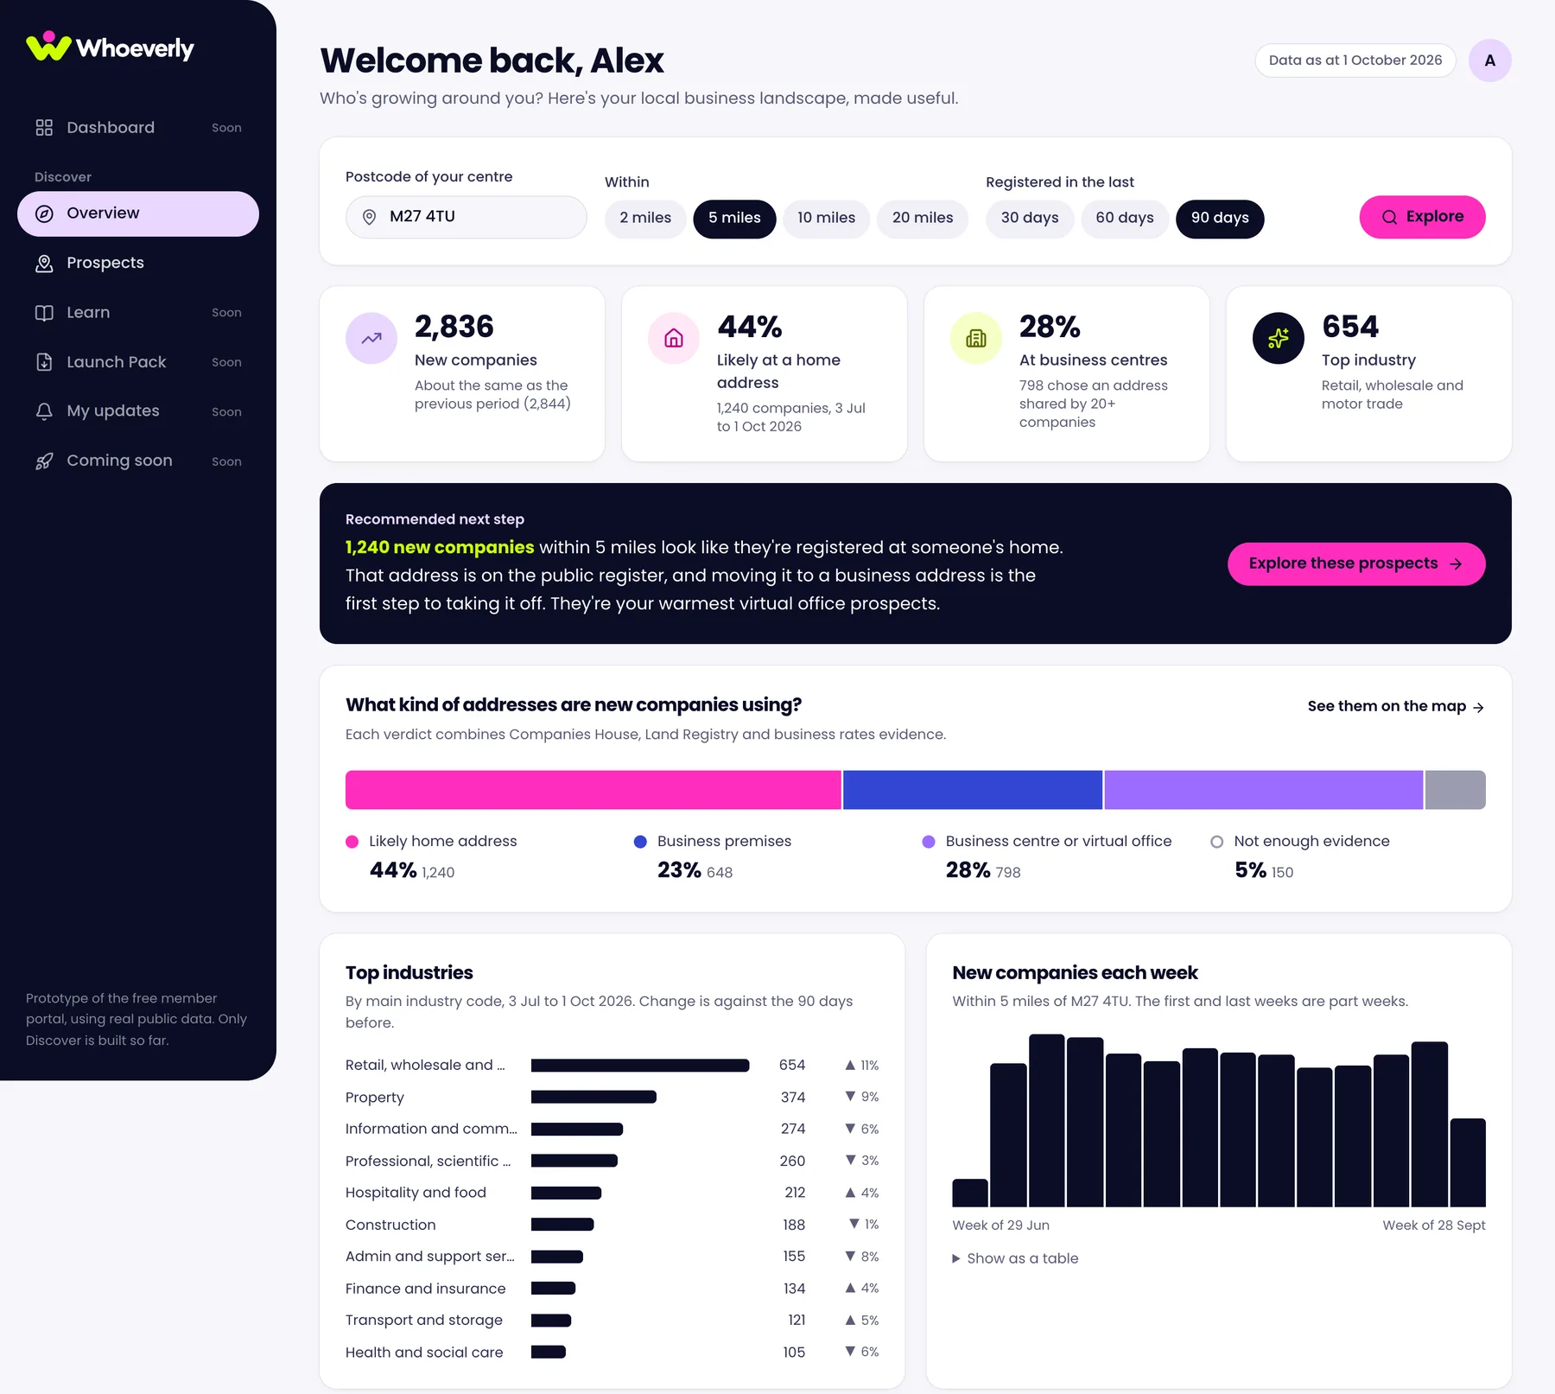Expand Show as a table
Screen dimensions: 1555x1394
click(x=1015, y=1258)
